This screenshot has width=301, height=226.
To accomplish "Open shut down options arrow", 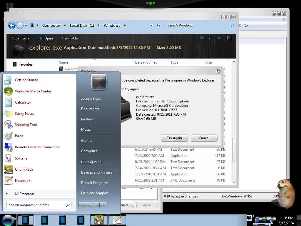I will 103,205.
